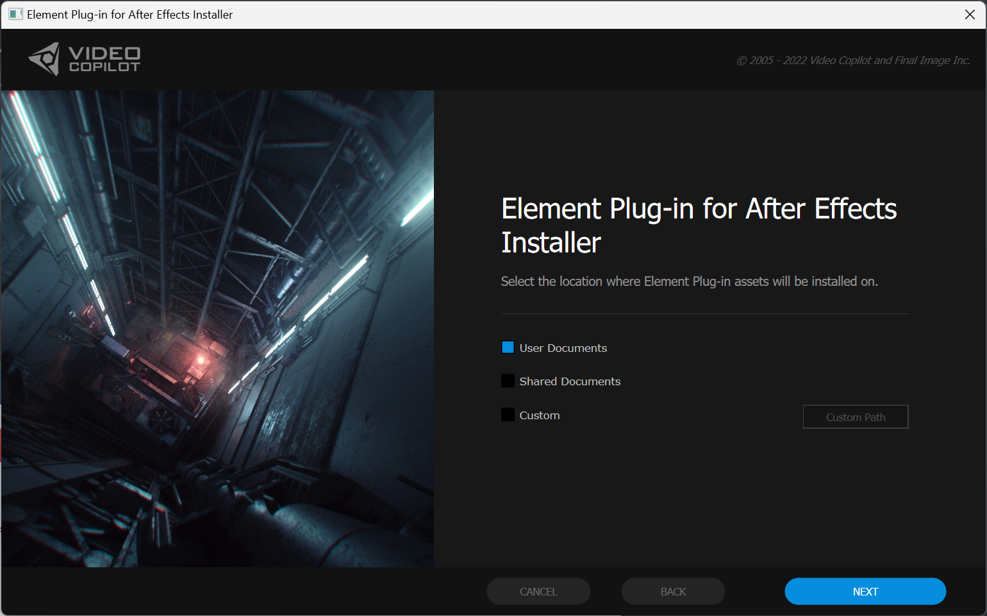
Task: Click the 'Select the location where Element Plug-in assets' text
Action: click(689, 281)
